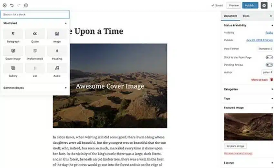Image resolution: width=274 pixels, height=168 pixels.
Task: Insert a Heading block
Action: 57,53
